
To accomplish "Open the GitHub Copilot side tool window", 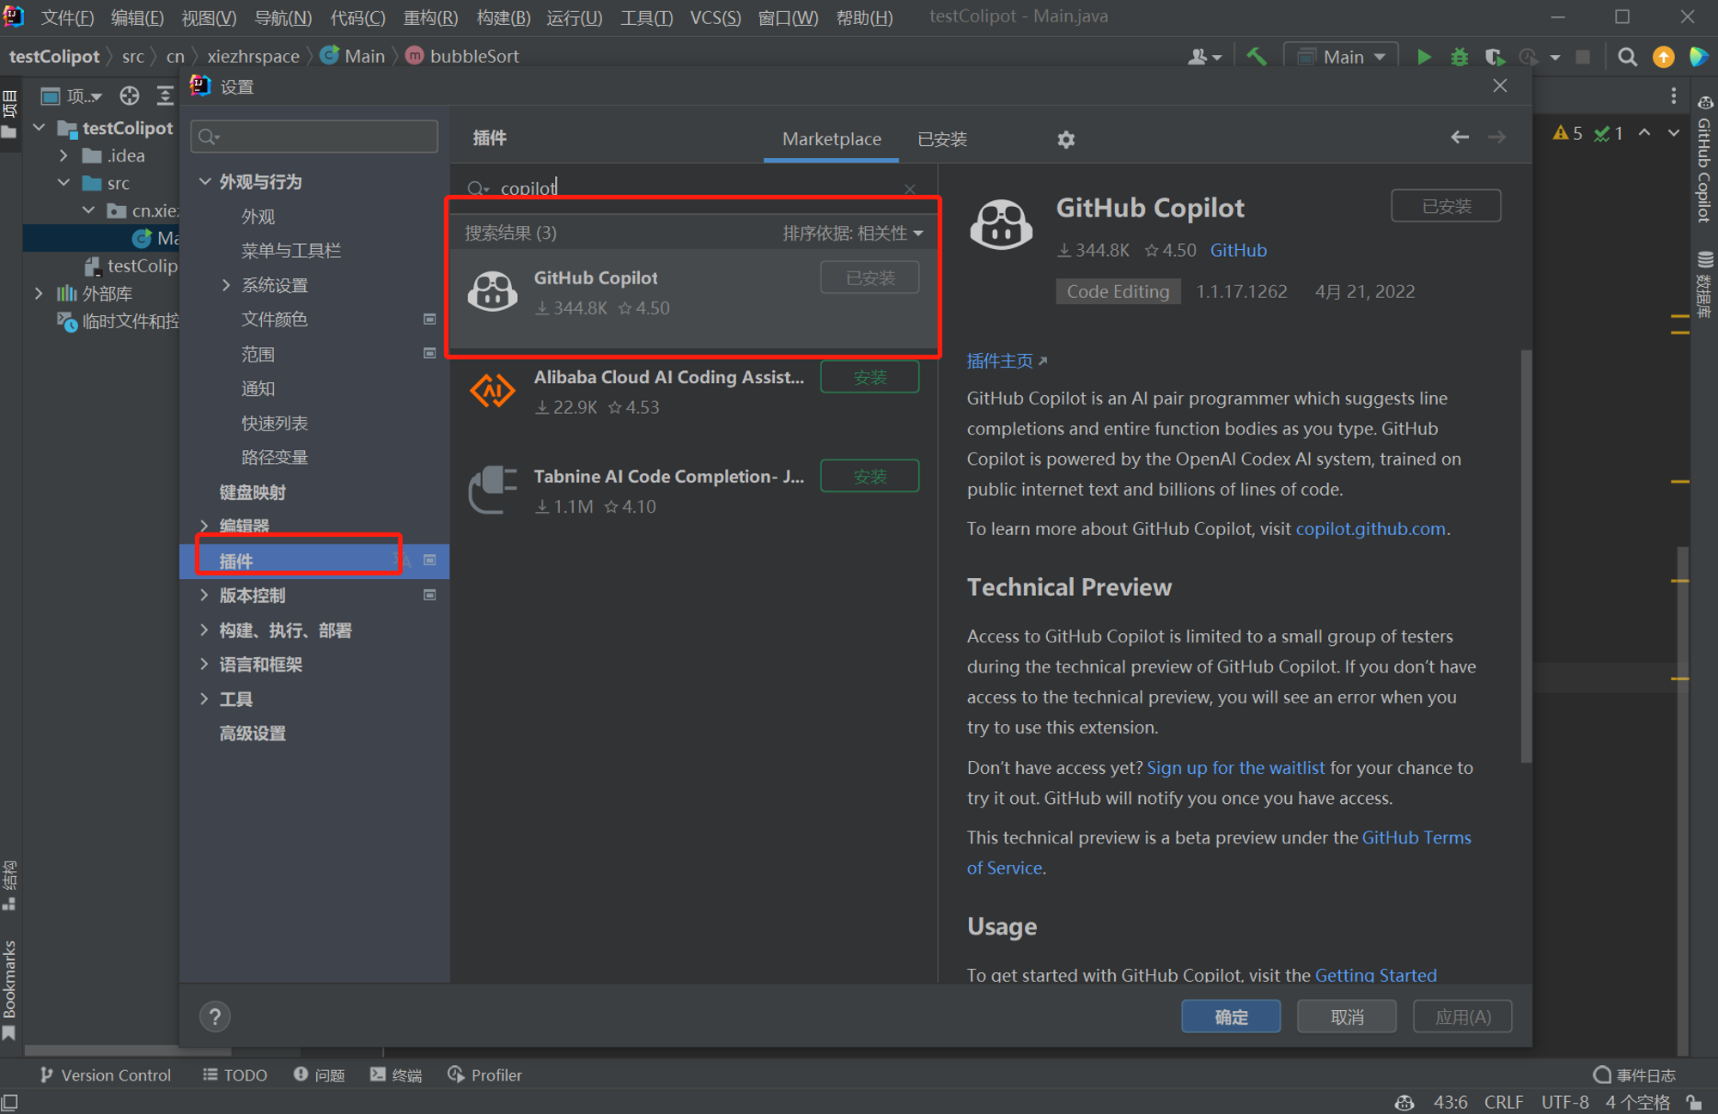I will coord(1704,160).
